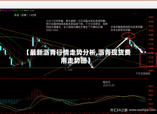Click the 3235 price axis label
The height and width of the screenshot is (114, 157).
151,26
